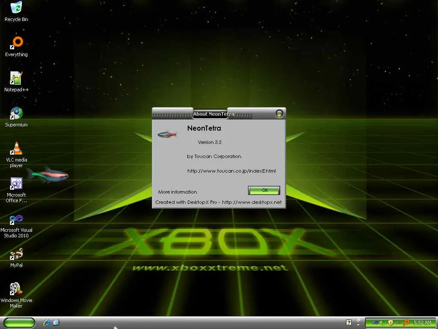Screen dimensions: 438x329
Task: Click the NeonTetra heading text in dialog
Action: coord(204,128)
